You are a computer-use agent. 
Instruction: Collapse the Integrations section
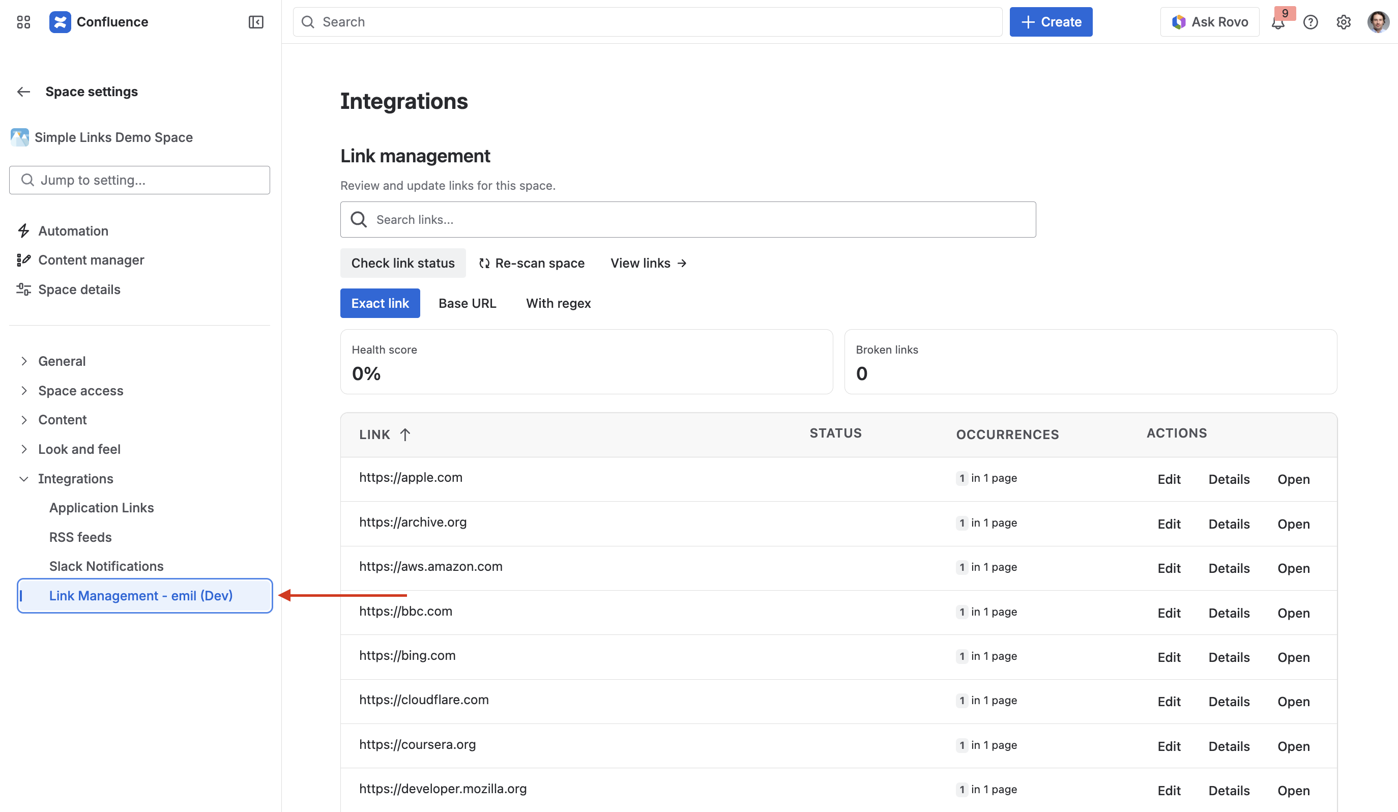click(24, 479)
